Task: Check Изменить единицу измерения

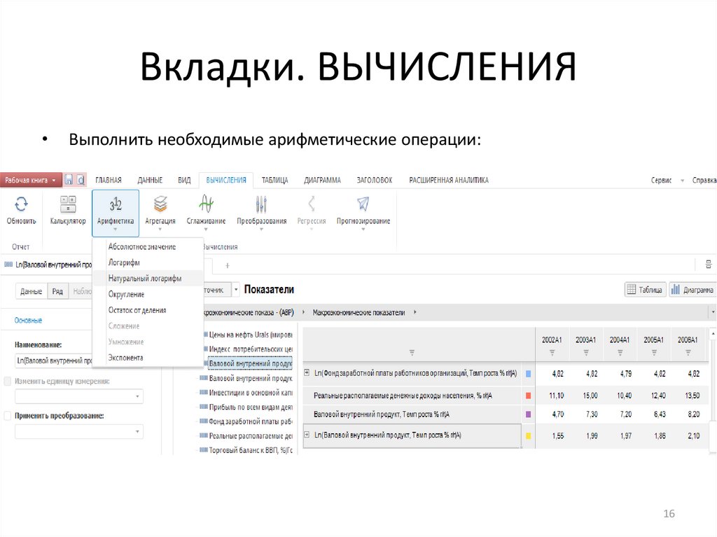Action: coord(8,380)
